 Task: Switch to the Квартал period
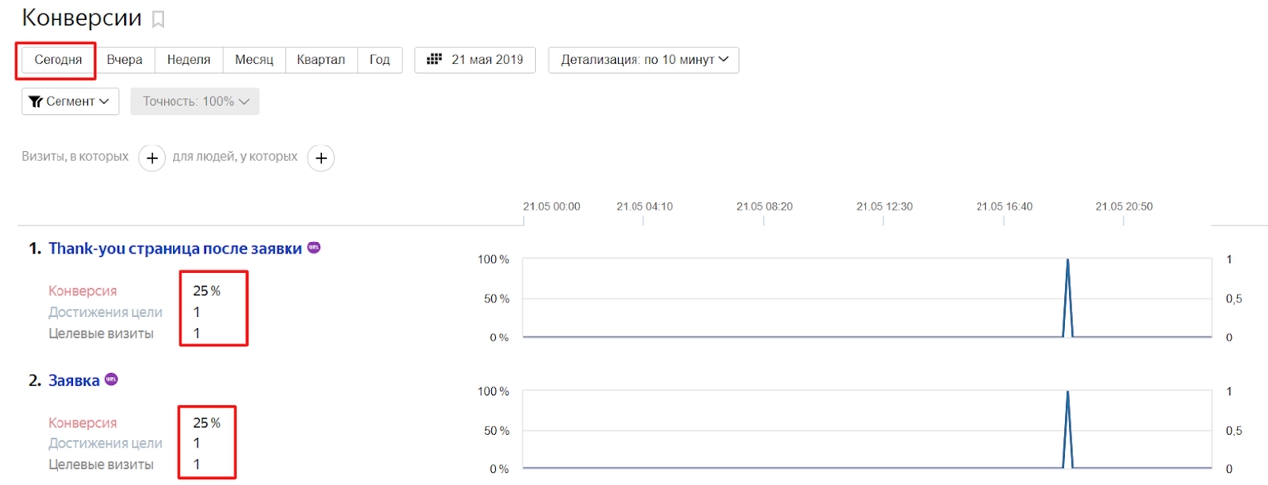[321, 59]
